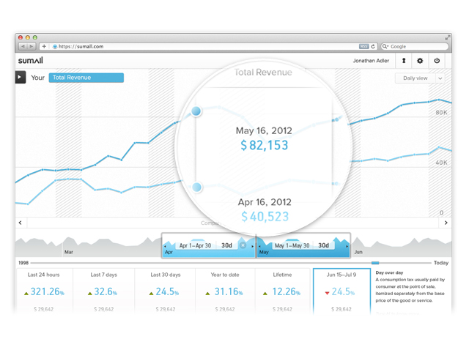Reload the page with refresh icon
Viewport: 469px width, 353px height.
pos(373,46)
